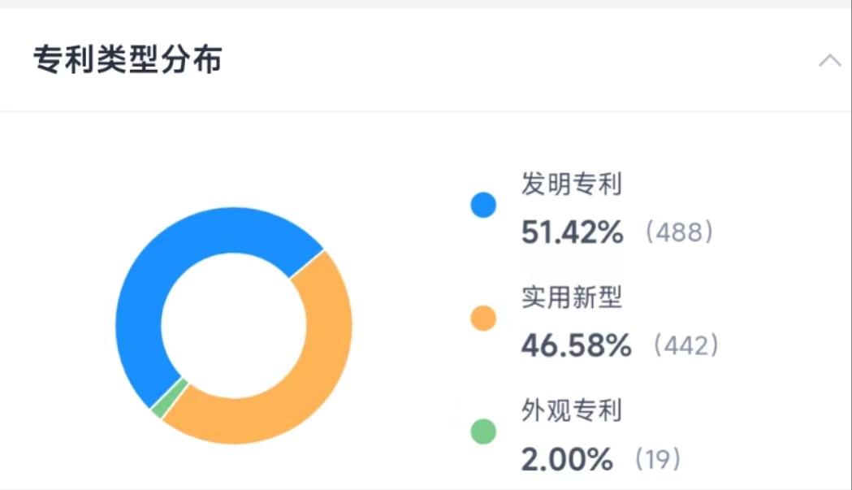Click the orange 实用新型 legend dot
The height and width of the screenshot is (490, 852).
point(483,319)
